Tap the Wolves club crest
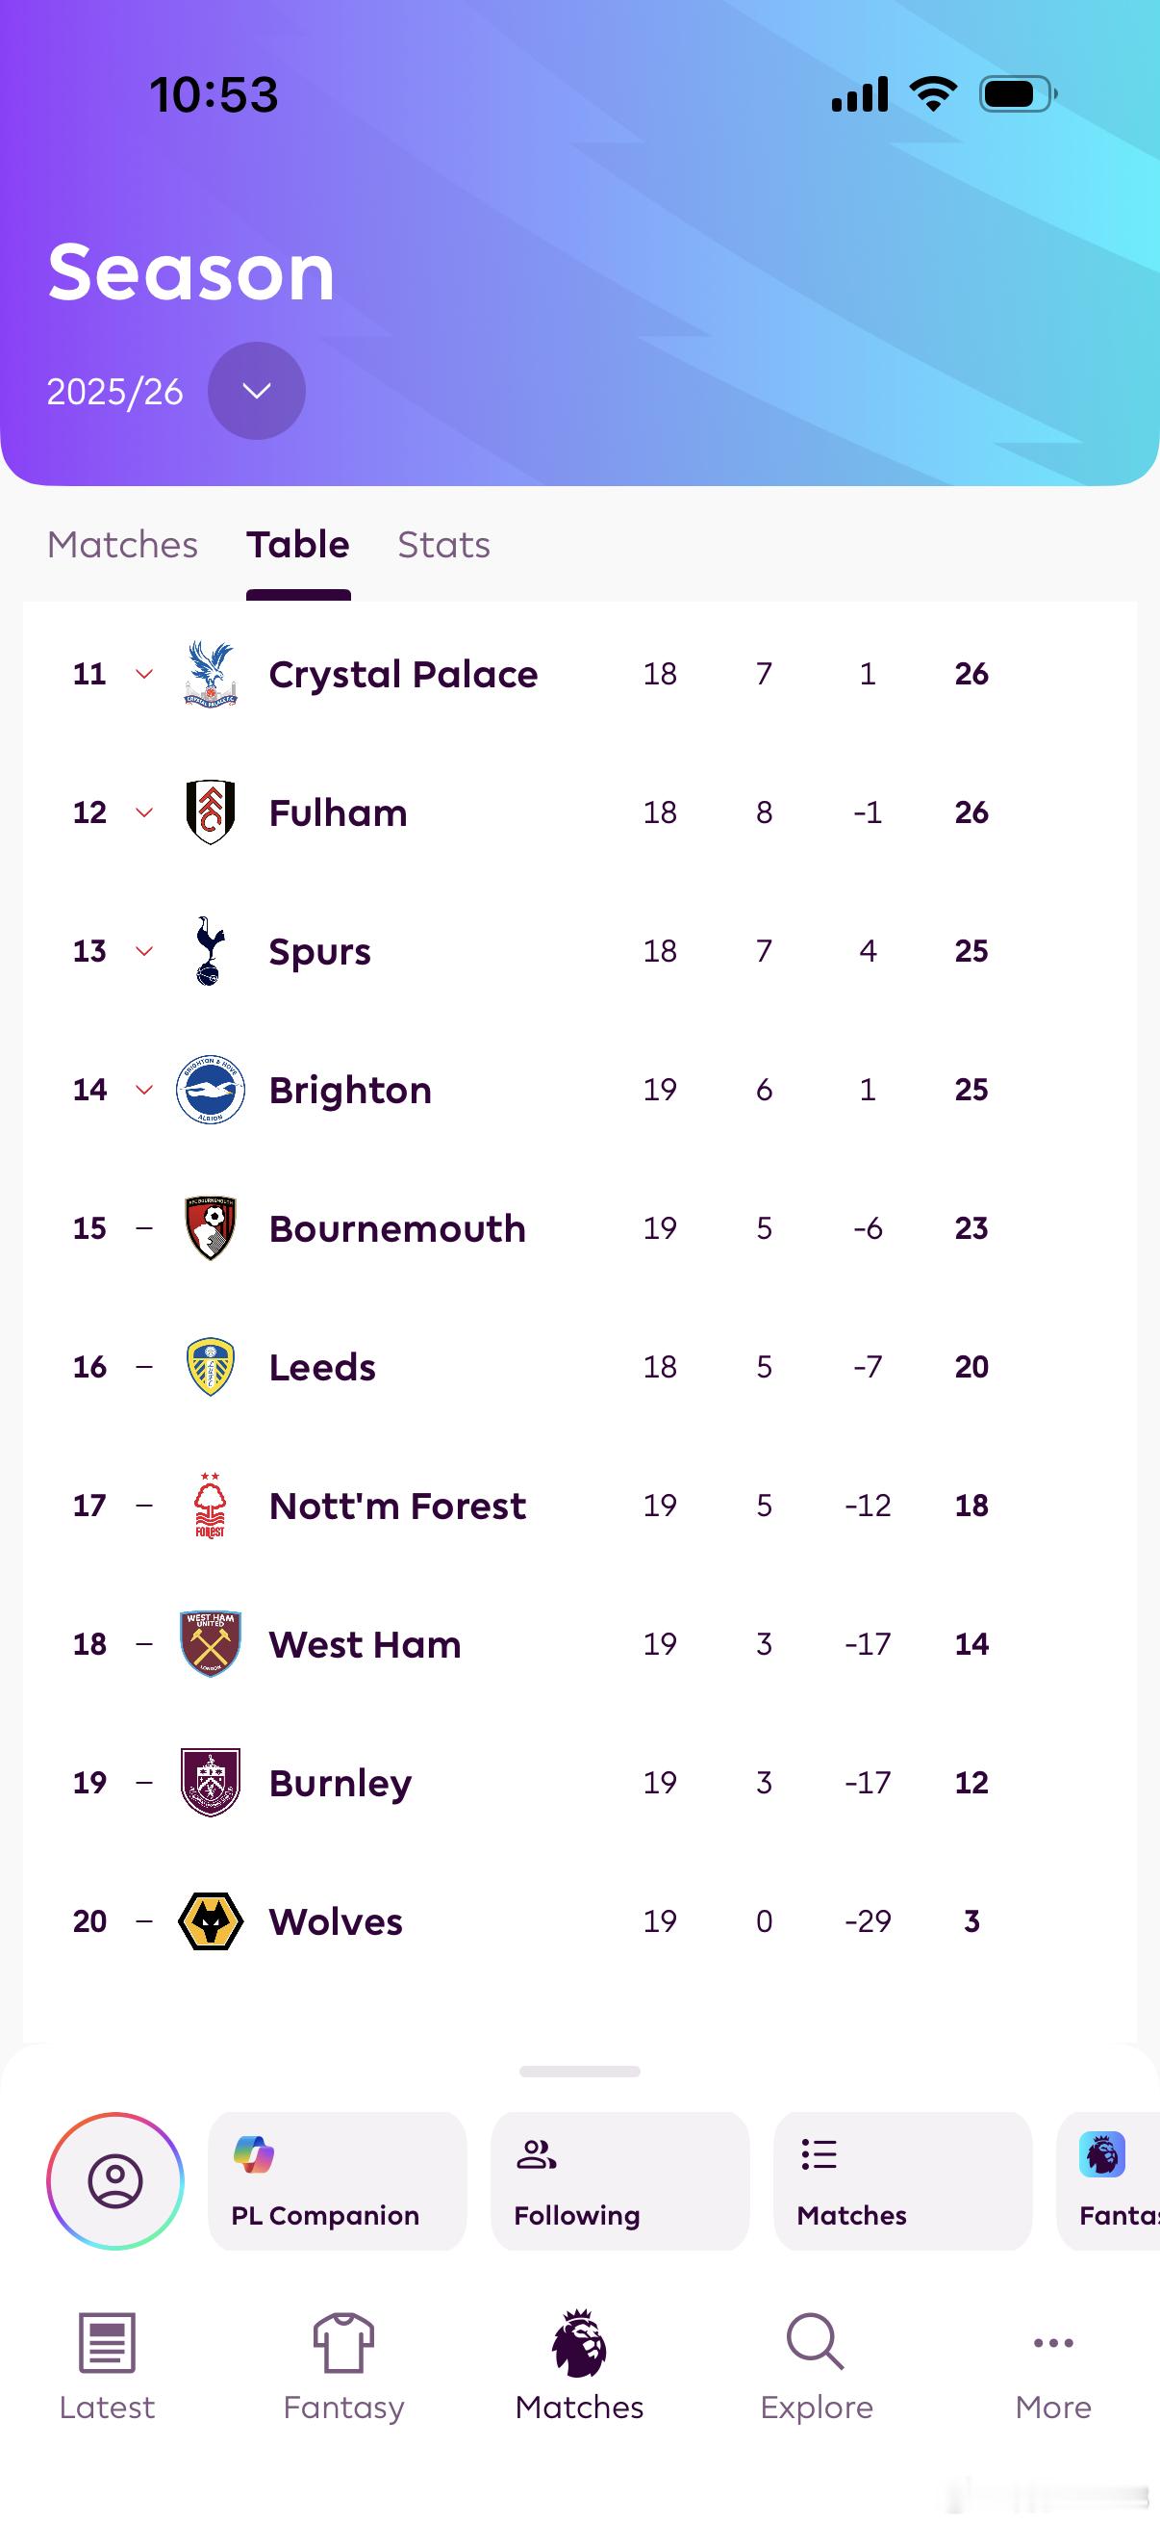This screenshot has width=1160, height=2524. coord(211,1921)
